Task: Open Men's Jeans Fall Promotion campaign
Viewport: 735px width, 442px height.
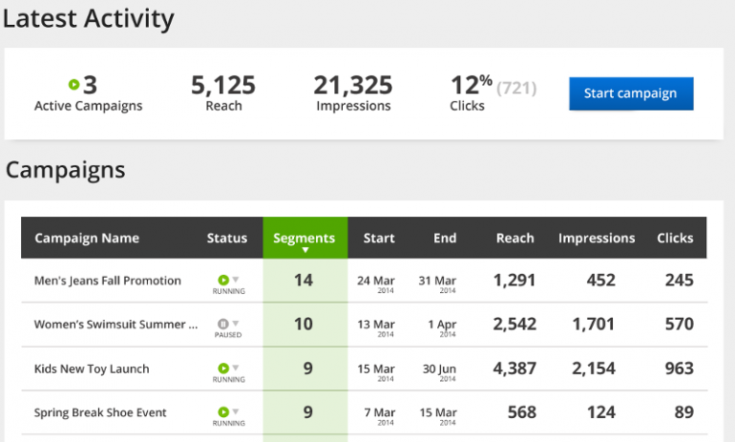Action: pos(107,281)
